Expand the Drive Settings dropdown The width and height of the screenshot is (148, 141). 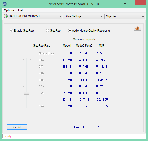(83, 16)
